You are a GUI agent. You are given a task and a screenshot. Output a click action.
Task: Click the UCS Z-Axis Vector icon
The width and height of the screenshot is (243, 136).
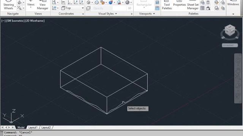(x=76, y=2)
